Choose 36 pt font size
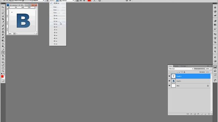The width and height of the screenshot is (218, 122). (58, 35)
